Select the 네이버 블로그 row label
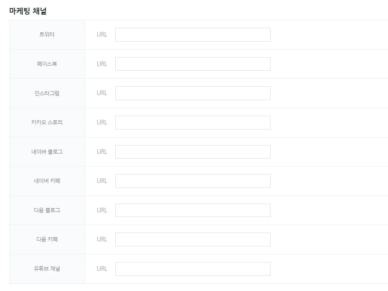The image size is (388, 291). click(47, 152)
